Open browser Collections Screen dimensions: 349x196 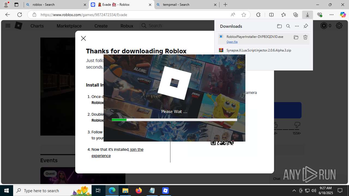296,15
